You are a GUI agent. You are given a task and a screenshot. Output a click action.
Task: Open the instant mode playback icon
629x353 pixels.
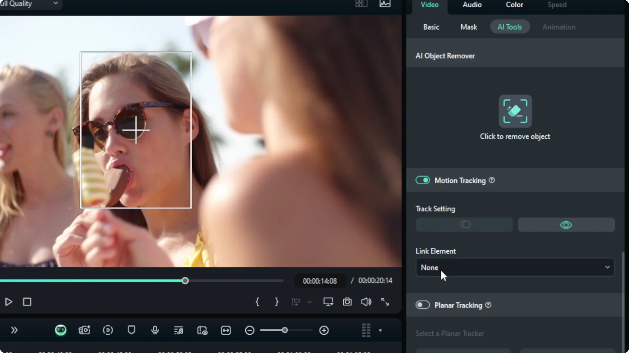coord(108,330)
